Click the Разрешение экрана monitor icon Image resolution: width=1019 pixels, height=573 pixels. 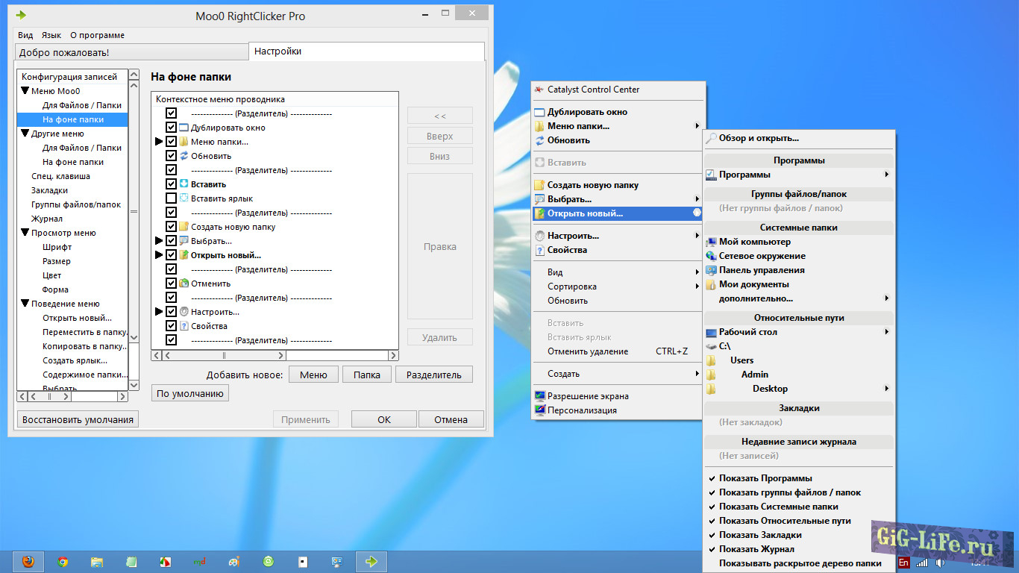(540, 396)
